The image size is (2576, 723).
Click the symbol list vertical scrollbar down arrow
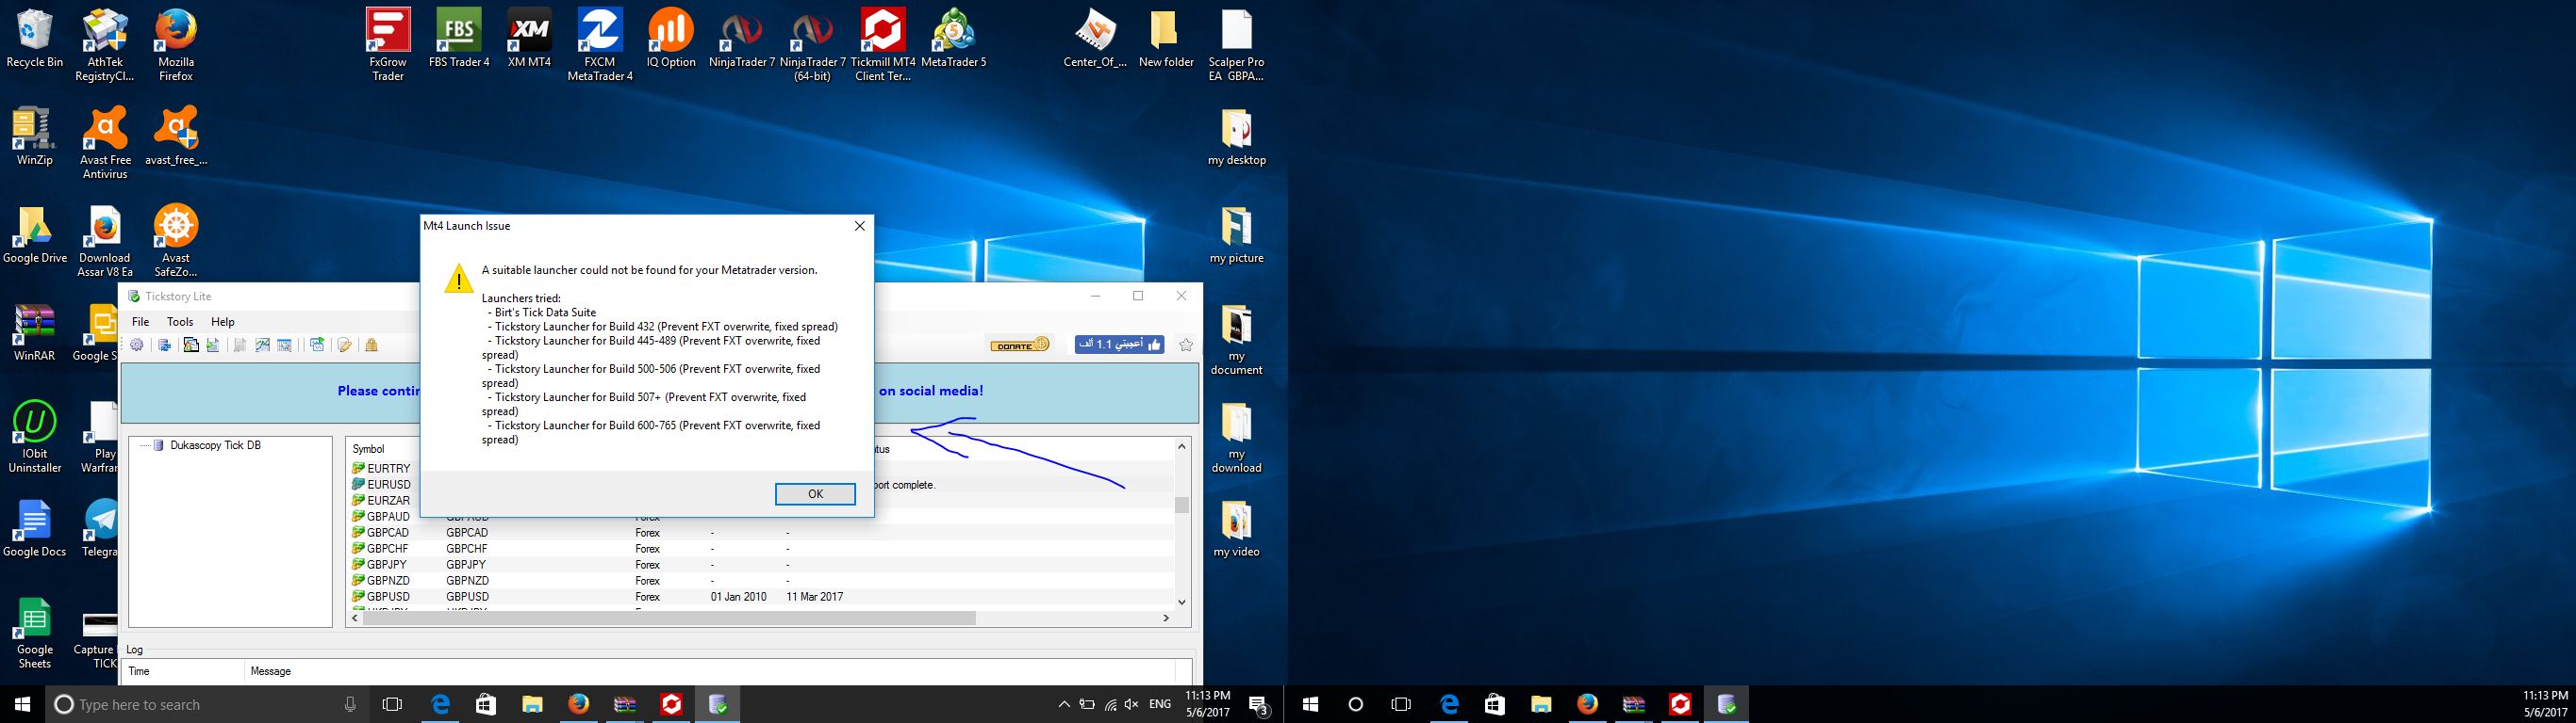point(1181,602)
